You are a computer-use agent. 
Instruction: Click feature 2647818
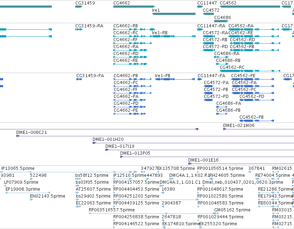point(171,217)
